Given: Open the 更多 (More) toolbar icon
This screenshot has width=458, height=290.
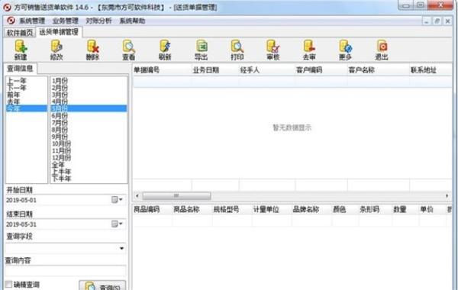Looking at the screenshot, I should click(x=345, y=50).
